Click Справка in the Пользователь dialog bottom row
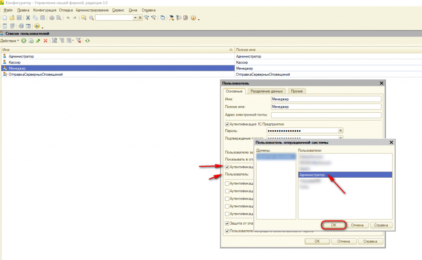 (370, 241)
